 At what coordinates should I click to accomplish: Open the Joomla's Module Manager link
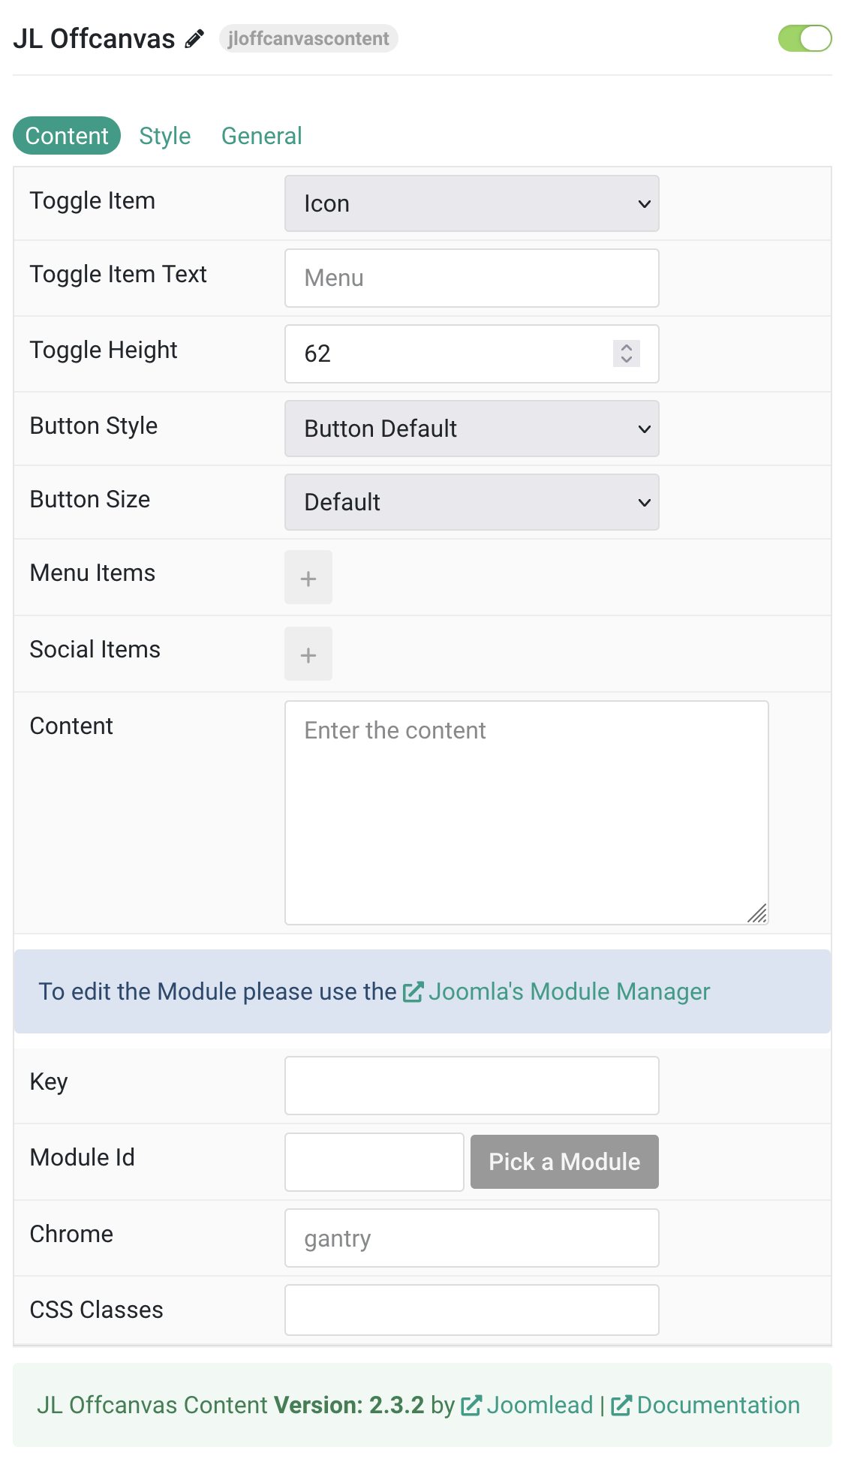(x=569, y=992)
